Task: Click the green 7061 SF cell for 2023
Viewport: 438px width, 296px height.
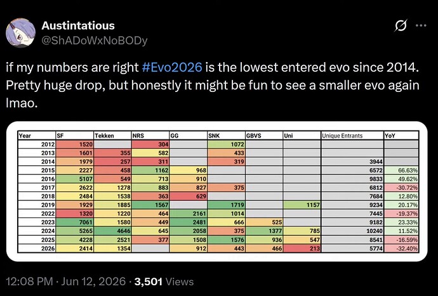Action: point(74,222)
